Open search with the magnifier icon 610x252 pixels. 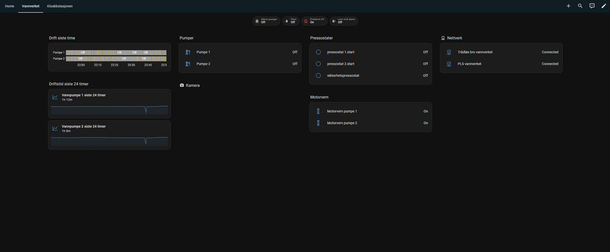coord(580,5)
